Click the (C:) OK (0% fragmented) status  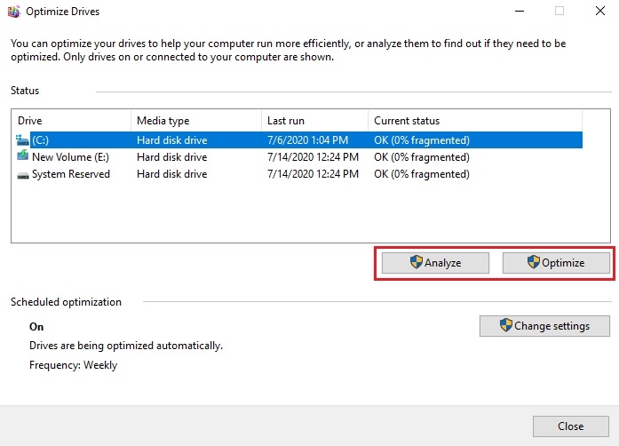(x=422, y=140)
